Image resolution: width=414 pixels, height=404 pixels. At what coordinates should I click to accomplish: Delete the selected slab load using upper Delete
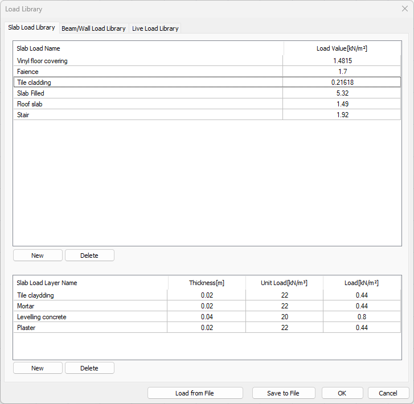pyautogui.click(x=89, y=255)
